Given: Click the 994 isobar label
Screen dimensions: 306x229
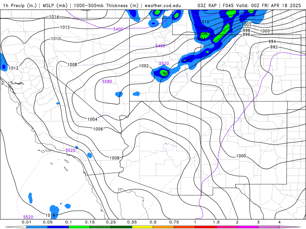Looking at the screenshot, I should [272, 42].
